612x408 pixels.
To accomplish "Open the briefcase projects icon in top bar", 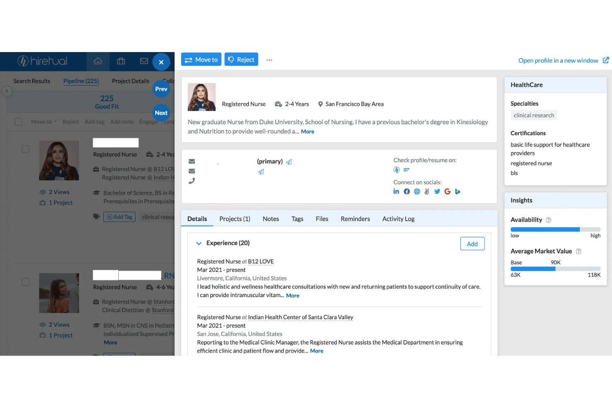I will [121, 61].
